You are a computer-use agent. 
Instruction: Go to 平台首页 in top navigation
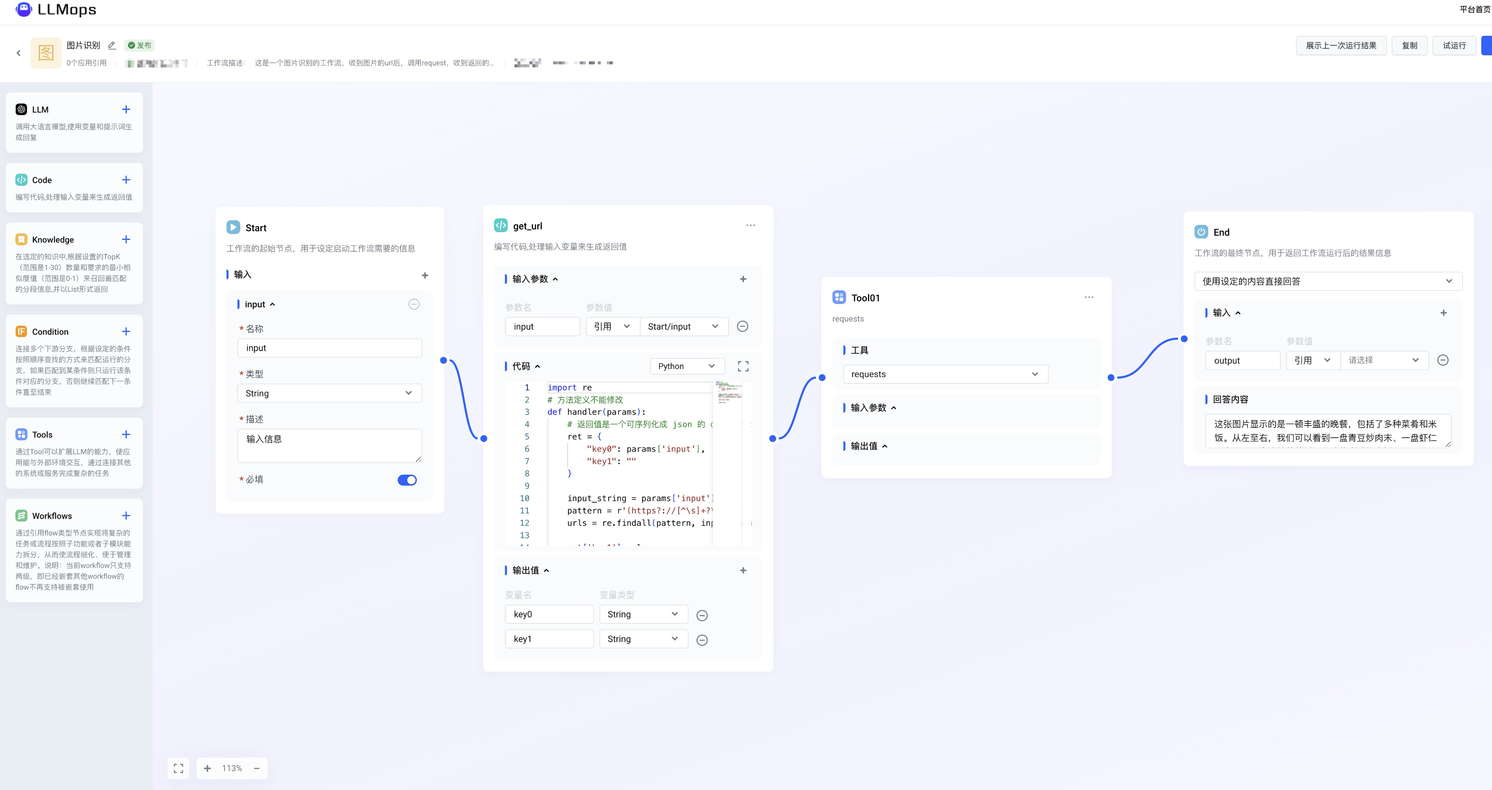(x=1474, y=9)
